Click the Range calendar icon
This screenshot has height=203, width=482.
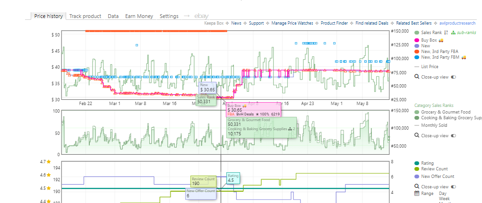pos(417,194)
